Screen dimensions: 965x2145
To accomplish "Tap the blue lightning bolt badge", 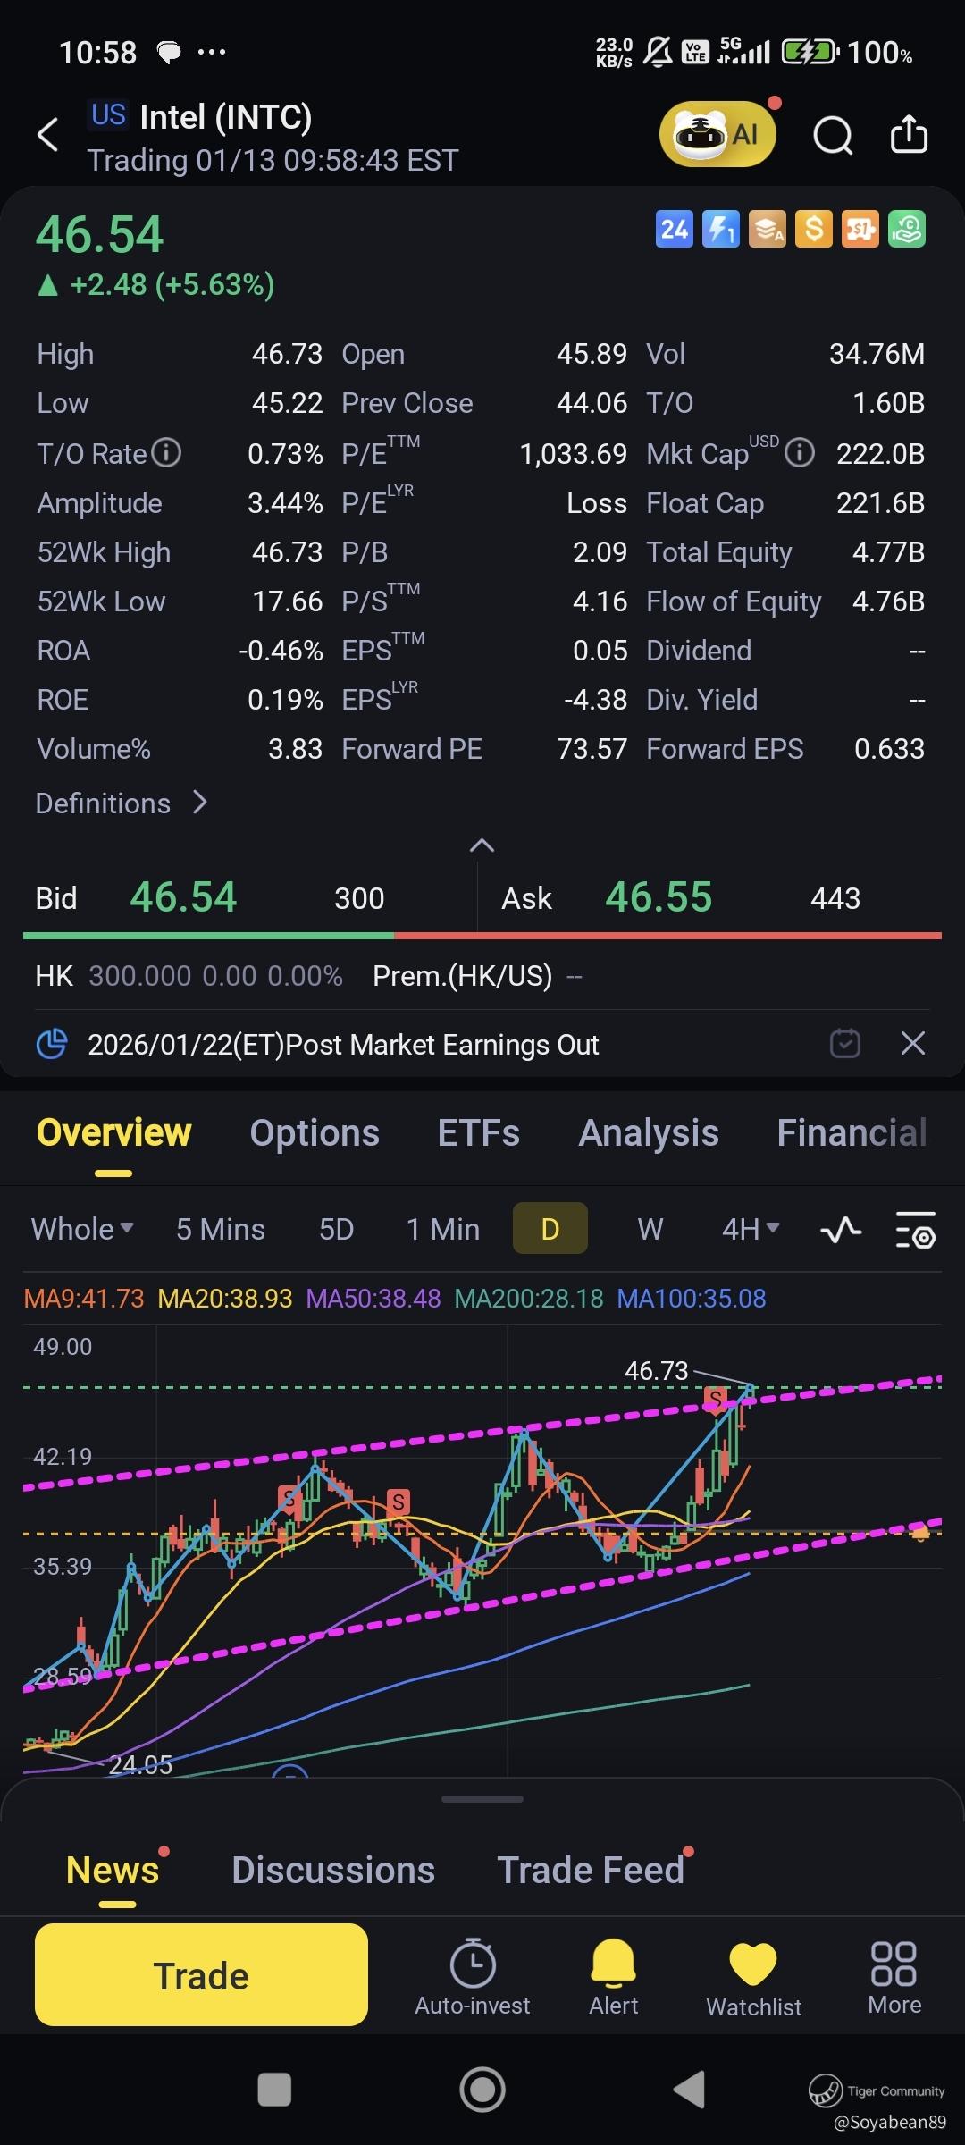I will click(720, 230).
